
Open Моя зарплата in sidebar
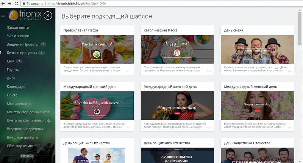click(x=19, y=103)
